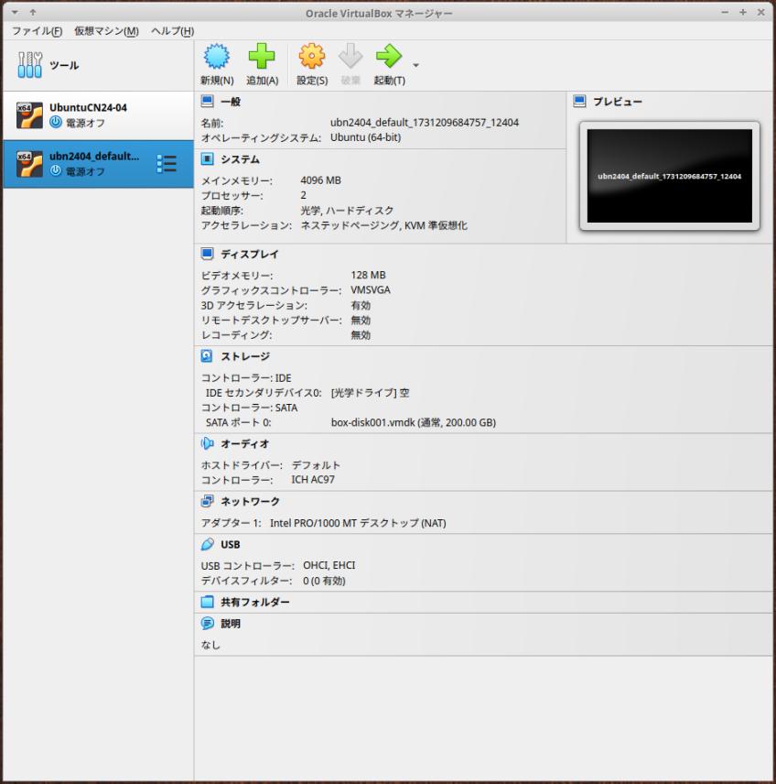Click the Audio (オーディオ) speaker icon
Viewport: 776px width, 784px height.
coord(208,443)
